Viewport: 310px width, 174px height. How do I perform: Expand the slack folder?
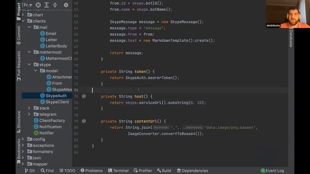(x=29, y=108)
